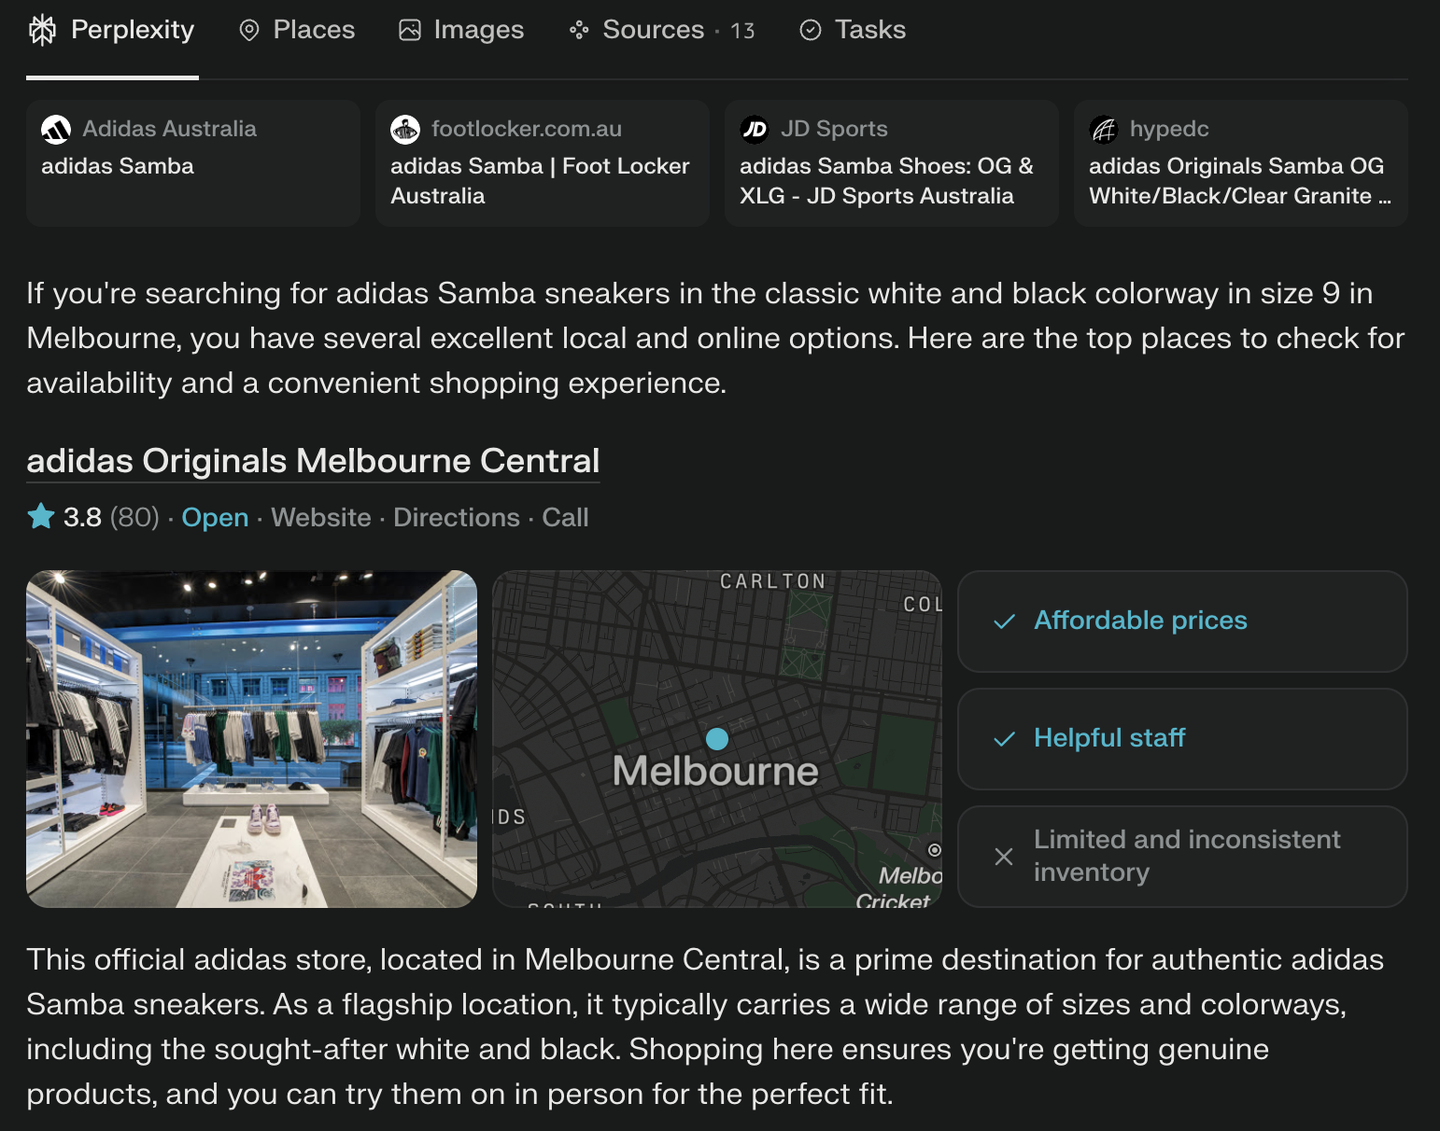Select the Affordable prices card
Image resolution: width=1440 pixels, height=1131 pixels.
[x=1182, y=621]
